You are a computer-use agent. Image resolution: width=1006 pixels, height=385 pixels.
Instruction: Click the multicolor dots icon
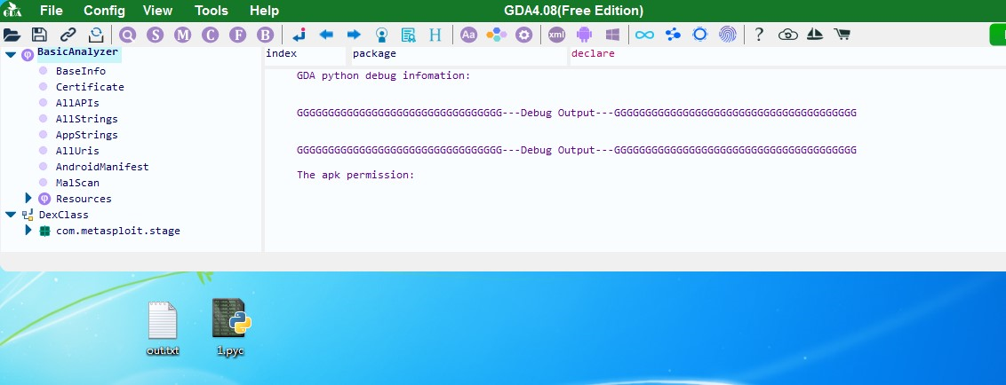click(x=497, y=35)
